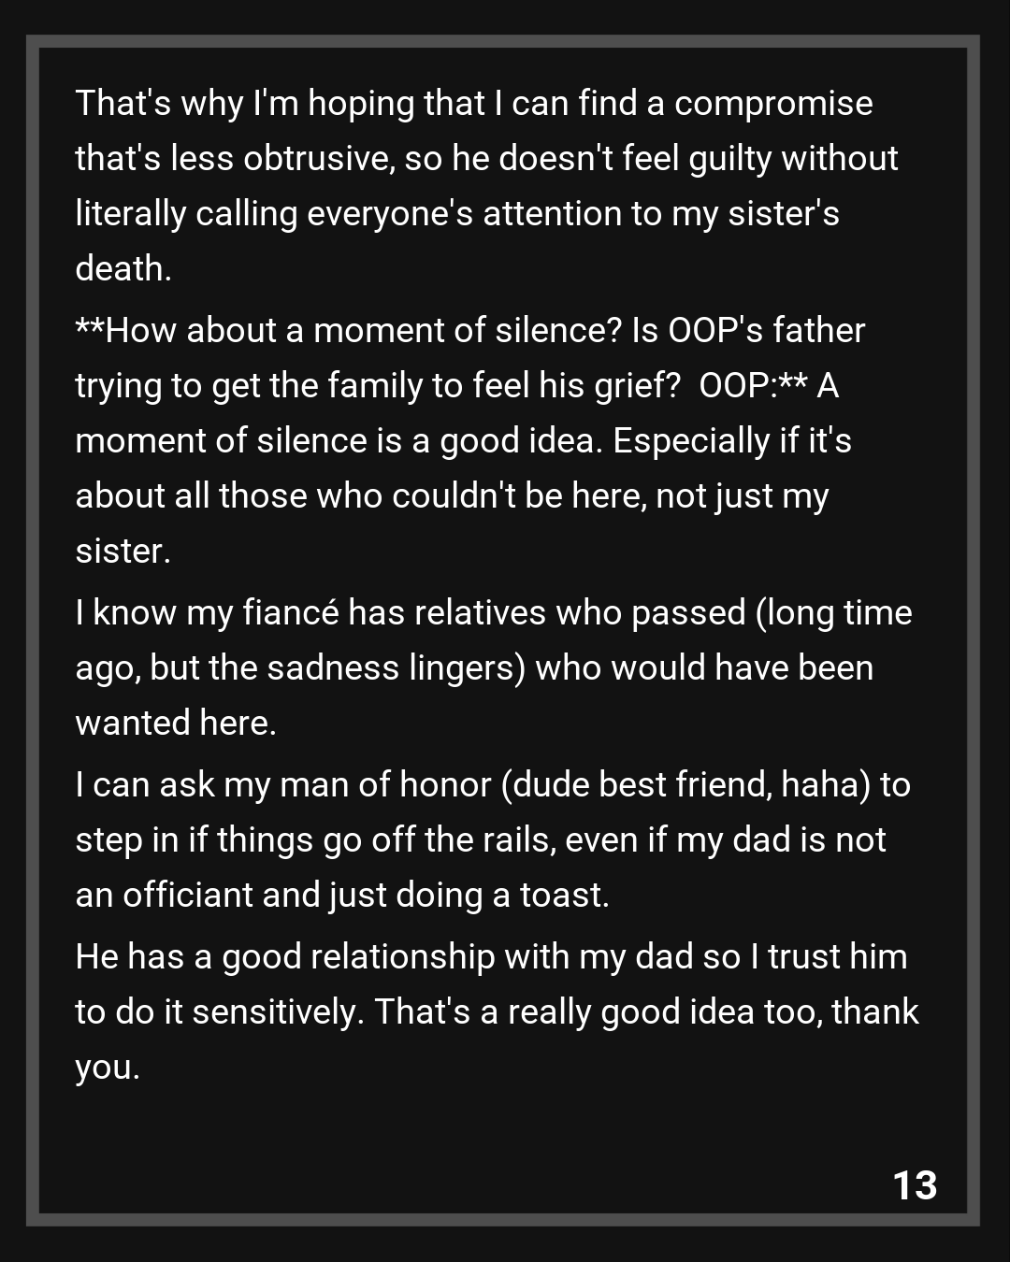Click the word "death." in first paragraph
The image size is (1010, 1262).
(123, 269)
